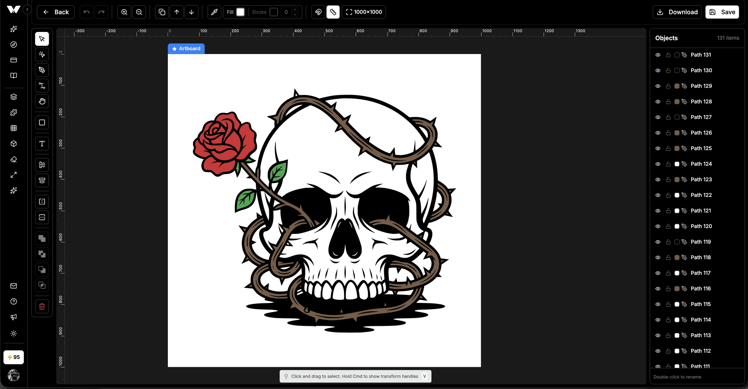Click the zoom in magnifier

click(124, 12)
